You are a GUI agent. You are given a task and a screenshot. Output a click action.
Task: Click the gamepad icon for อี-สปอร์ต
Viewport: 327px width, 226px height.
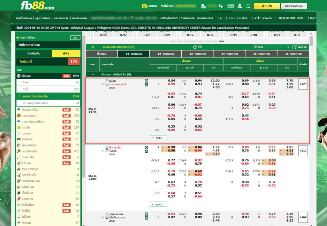click(x=19, y=139)
